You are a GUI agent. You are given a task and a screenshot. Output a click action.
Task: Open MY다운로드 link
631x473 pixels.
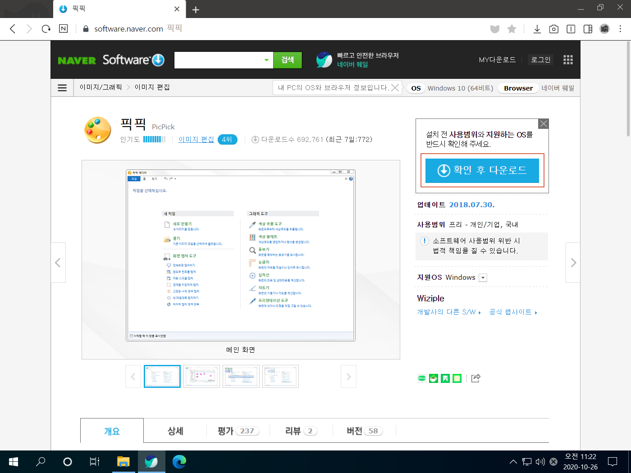pyautogui.click(x=497, y=60)
